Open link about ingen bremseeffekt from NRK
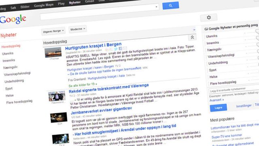Viewport: 259px width, 146px height. [104, 71]
